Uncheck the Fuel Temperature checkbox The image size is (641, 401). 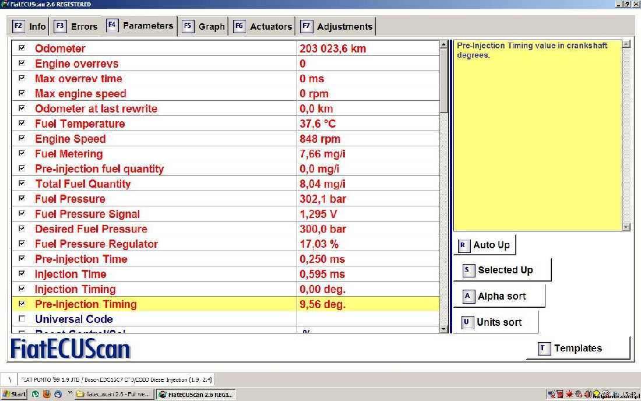tap(22, 123)
